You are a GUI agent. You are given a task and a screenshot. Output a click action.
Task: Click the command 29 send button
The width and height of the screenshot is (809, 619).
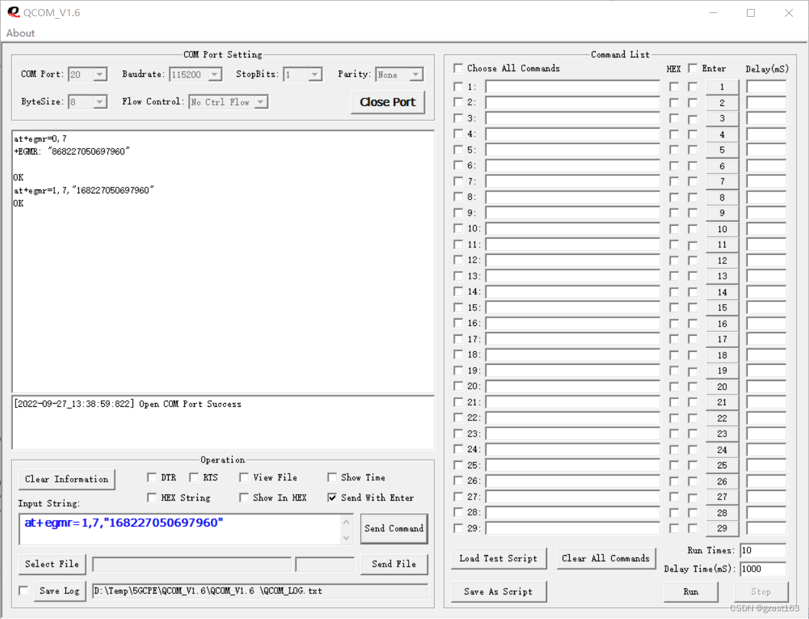(x=722, y=528)
